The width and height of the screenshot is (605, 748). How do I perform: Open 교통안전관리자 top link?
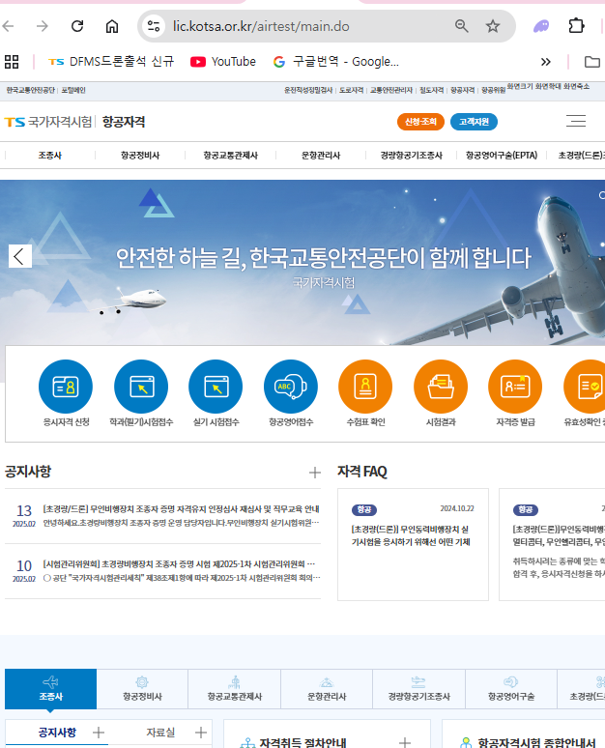391,90
